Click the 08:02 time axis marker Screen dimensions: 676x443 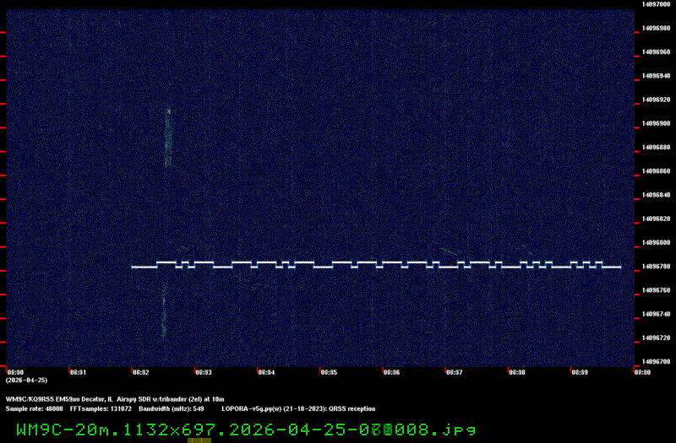click(x=140, y=371)
